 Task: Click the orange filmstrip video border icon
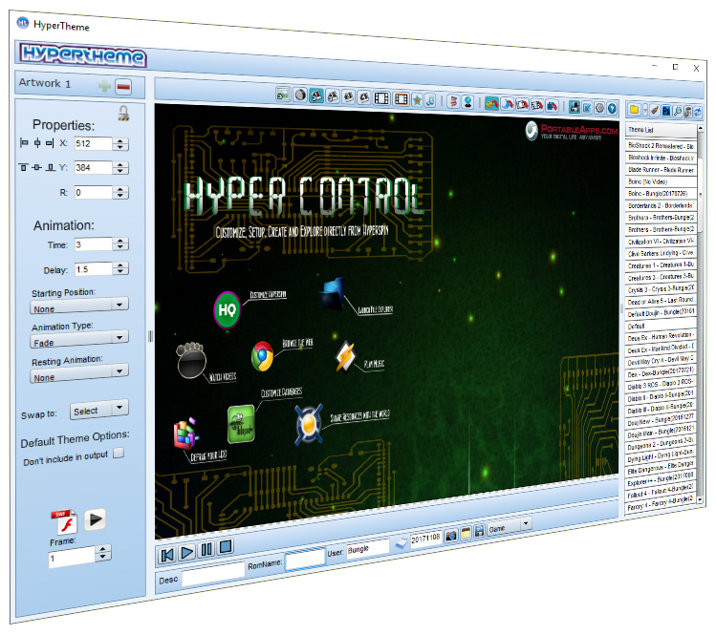point(401,99)
